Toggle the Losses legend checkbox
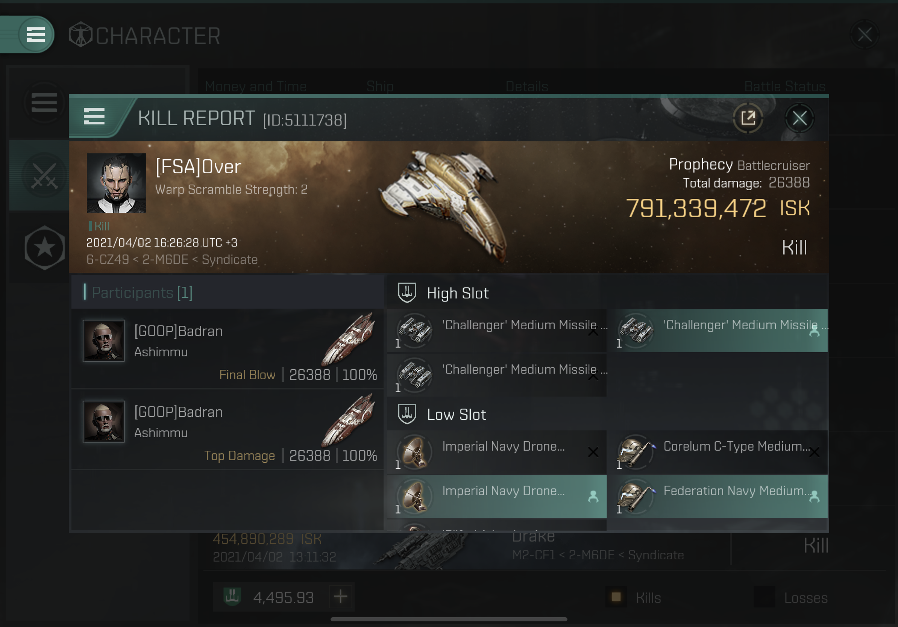898x627 pixels. pos(764,597)
